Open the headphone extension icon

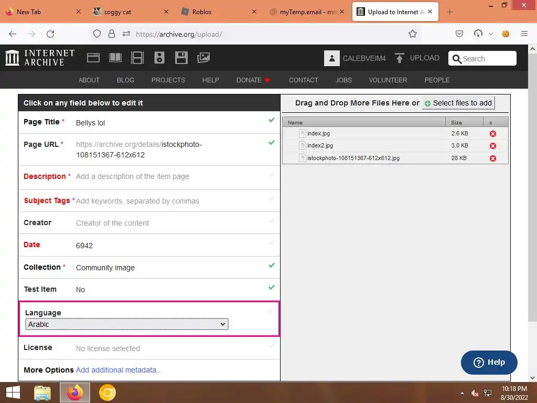pyautogui.click(x=478, y=33)
